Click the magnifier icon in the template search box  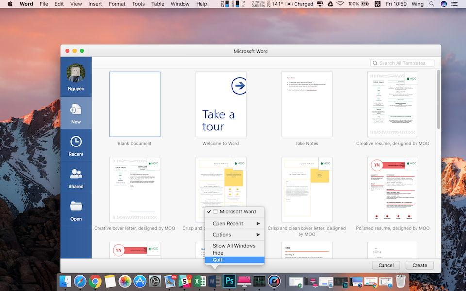click(x=375, y=63)
